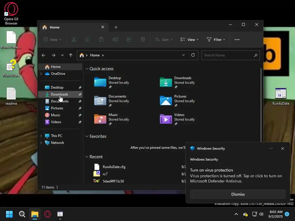Open the See more three-dots menu
This screenshot has height=221, width=295.
click(237, 40)
